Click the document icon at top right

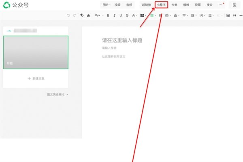point(234,5)
